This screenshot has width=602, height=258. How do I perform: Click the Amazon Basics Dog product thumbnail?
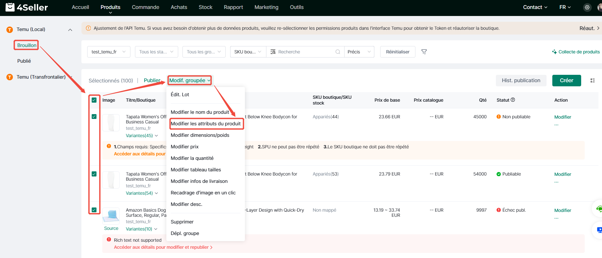click(x=111, y=216)
